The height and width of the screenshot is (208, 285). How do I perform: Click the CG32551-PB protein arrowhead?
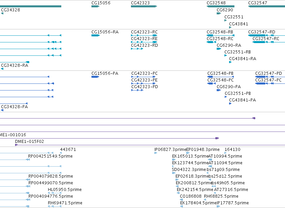(x=226, y=97)
